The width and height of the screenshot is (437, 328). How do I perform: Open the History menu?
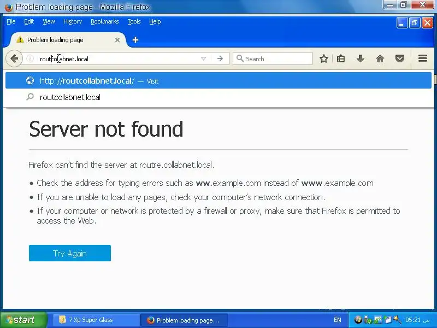pos(73,21)
